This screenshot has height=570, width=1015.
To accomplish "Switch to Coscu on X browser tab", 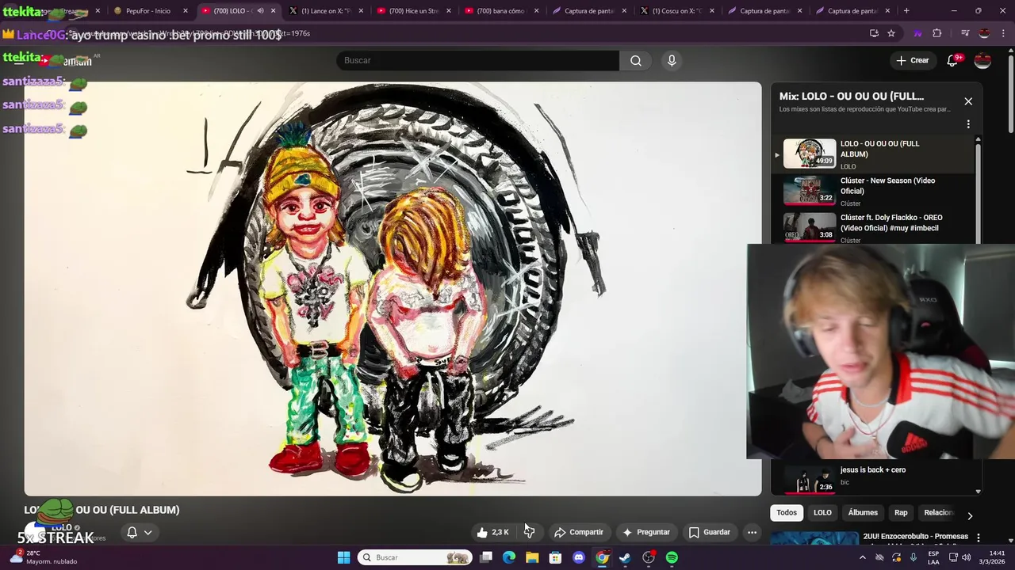I will pyautogui.click(x=676, y=11).
